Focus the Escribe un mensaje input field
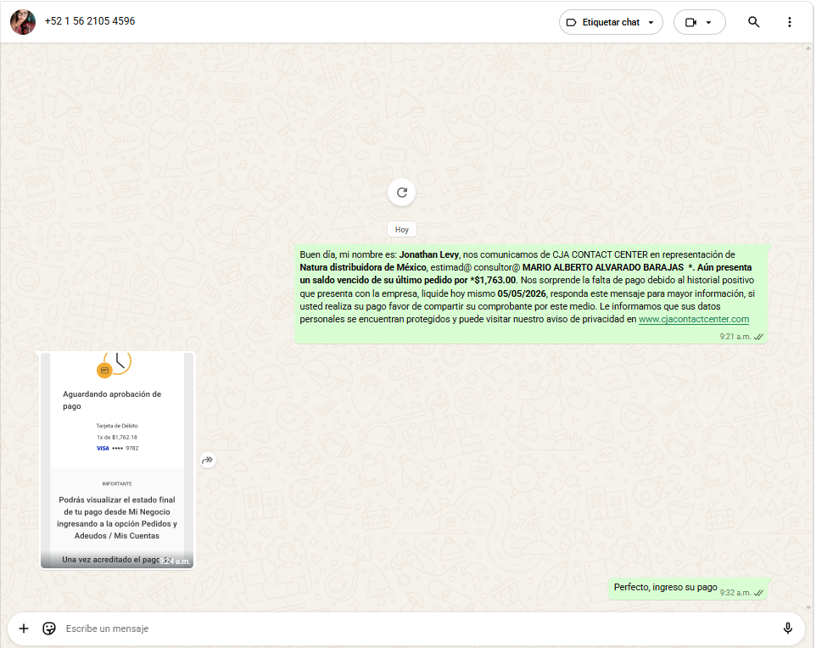Image resolution: width=816 pixels, height=648 pixels. click(416, 628)
